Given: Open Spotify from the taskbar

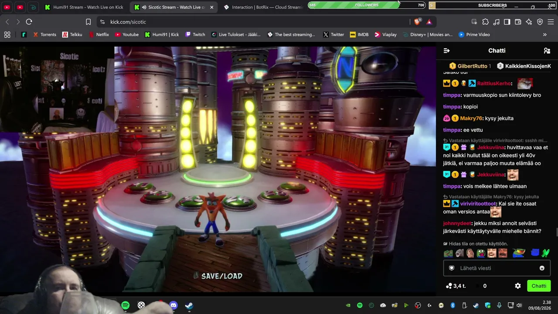Looking at the screenshot, I should pyautogui.click(x=125, y=305).
